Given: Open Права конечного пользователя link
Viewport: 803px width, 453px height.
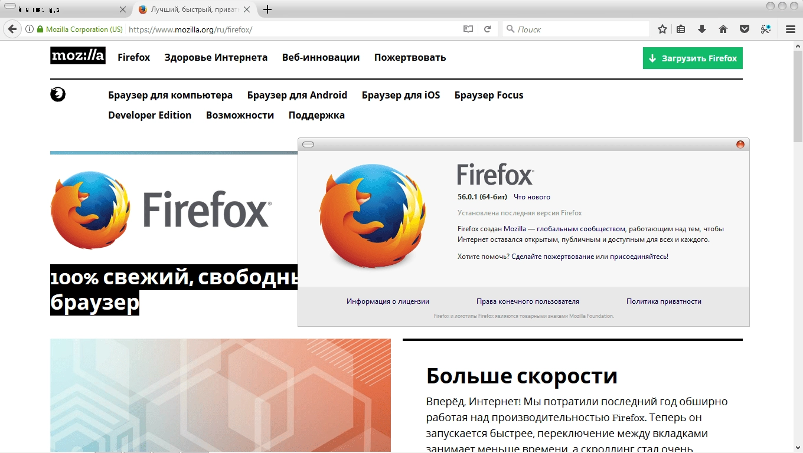Looking at the screenshot, I should (528, 301).
